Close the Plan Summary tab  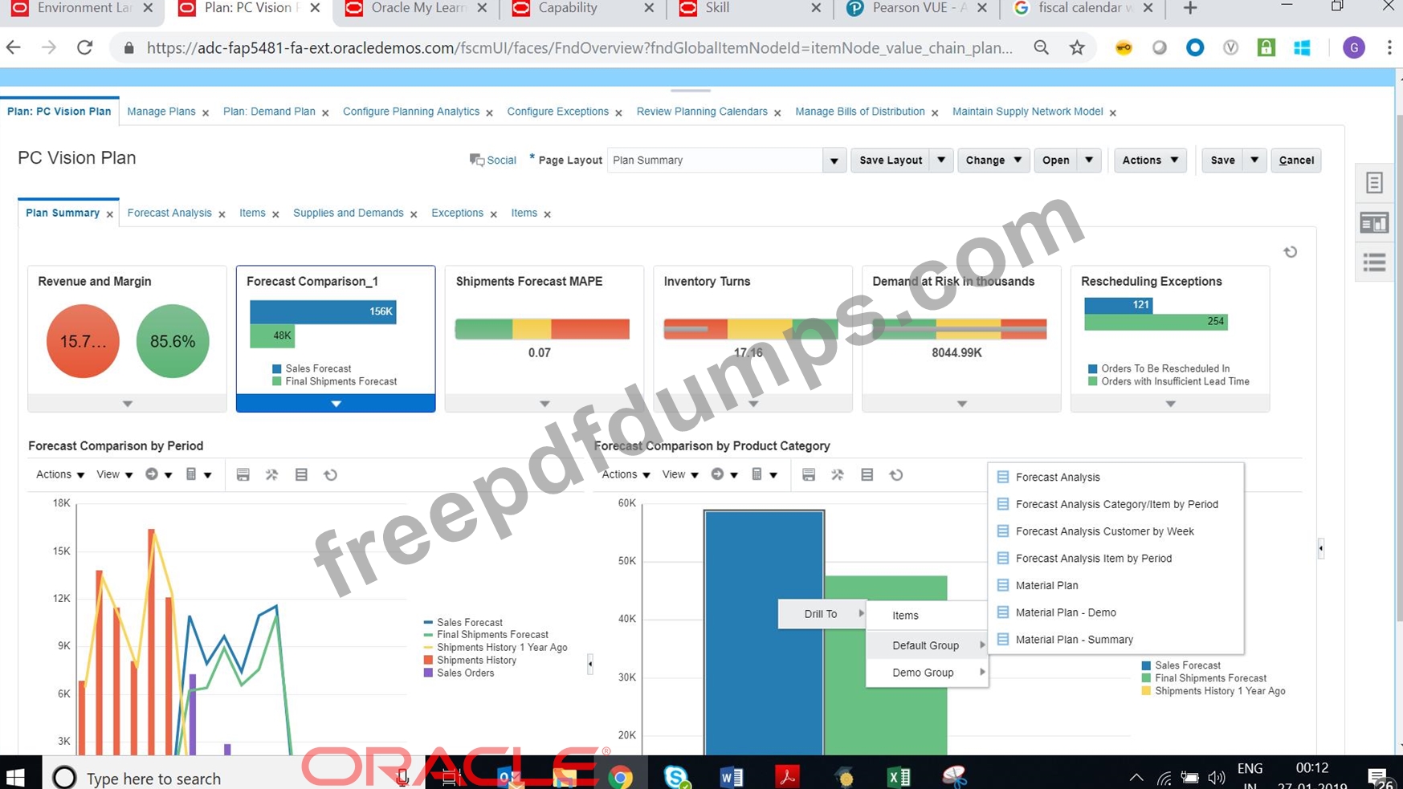(110, 214)
